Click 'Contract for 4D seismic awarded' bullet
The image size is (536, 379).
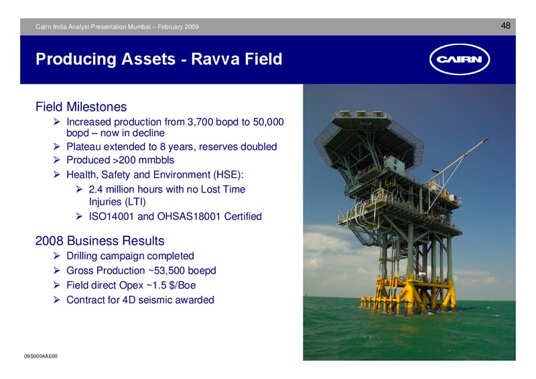click(140, 300)
